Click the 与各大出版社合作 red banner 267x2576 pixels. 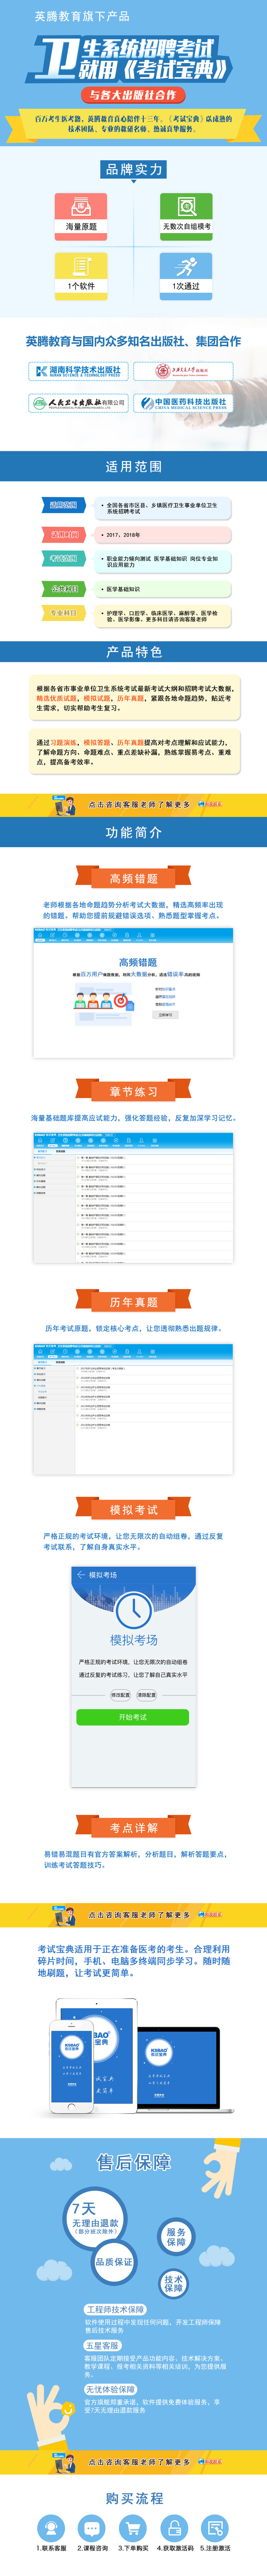[x=133, y=95]
